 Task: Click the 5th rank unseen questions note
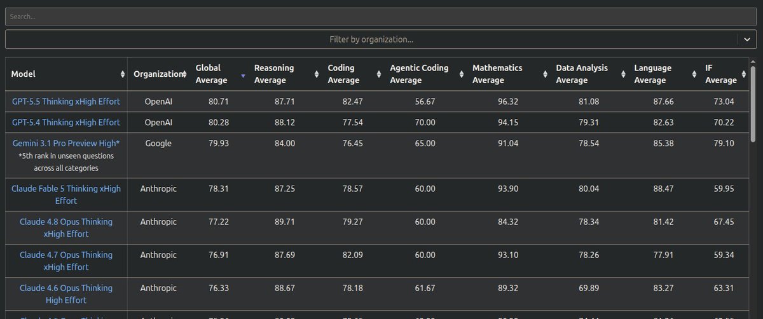(66, 162)
